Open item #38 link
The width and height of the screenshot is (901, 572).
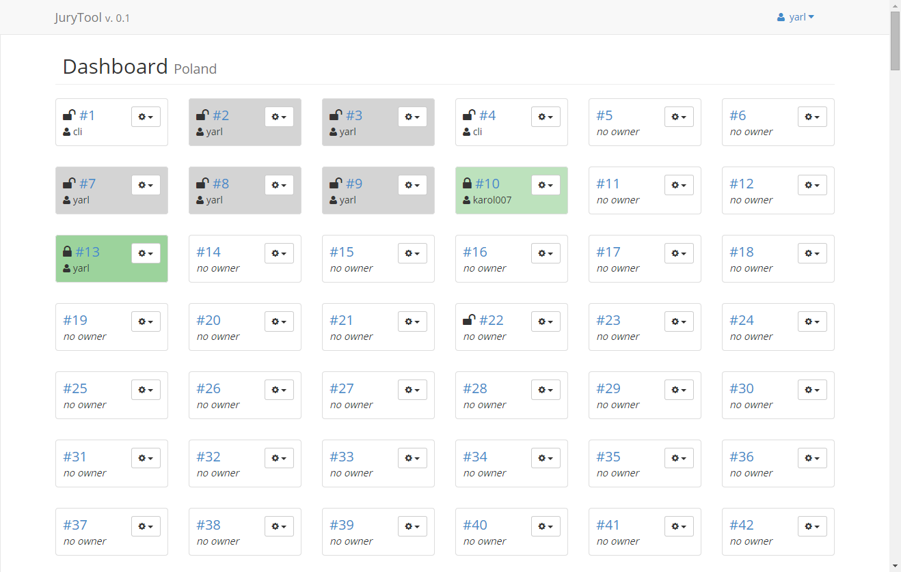(209, 525)
